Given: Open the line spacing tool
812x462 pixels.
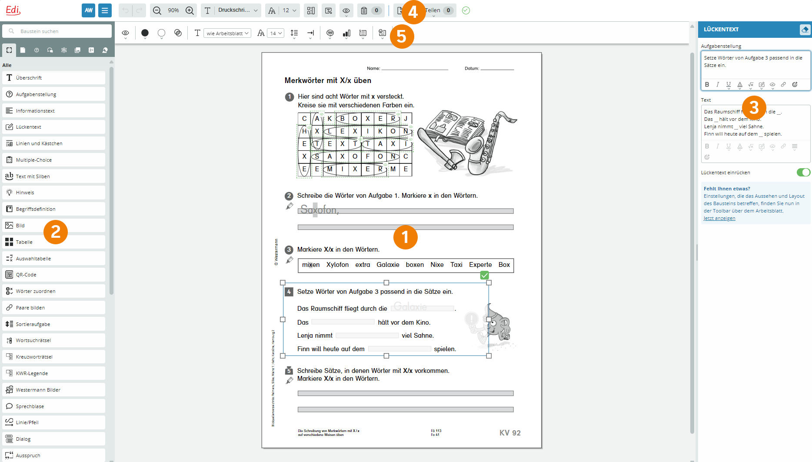Looking at the screenshot, I should 294,33.
